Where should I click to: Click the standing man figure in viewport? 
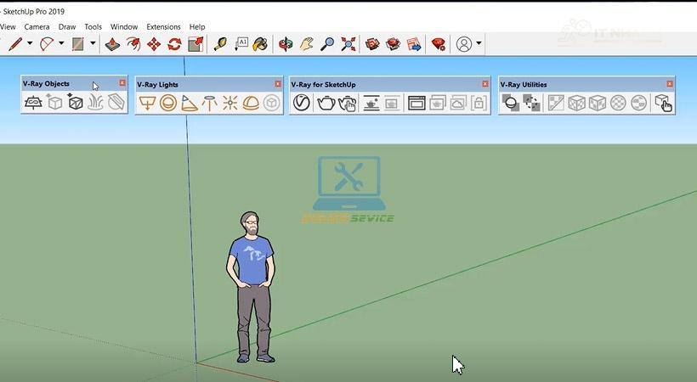251,287
